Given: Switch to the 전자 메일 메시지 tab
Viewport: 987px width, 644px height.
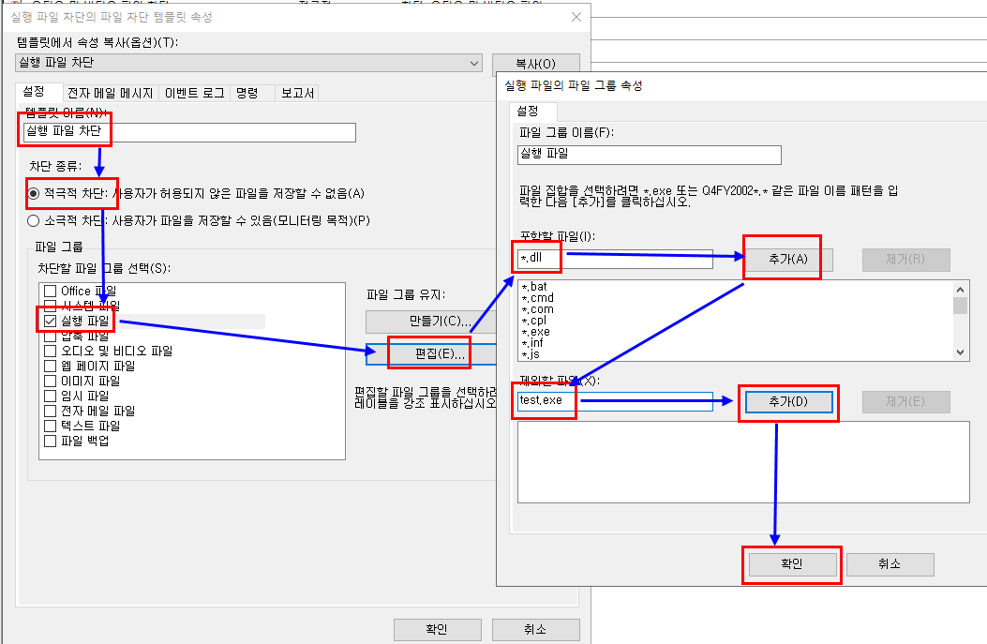Looking at the screenshot, I should [x=111, y=93].
